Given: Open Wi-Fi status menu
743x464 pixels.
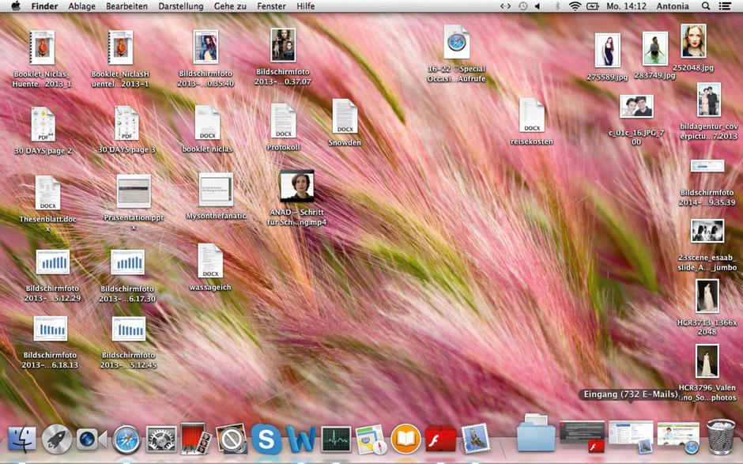Looking at the screenshot, I should [x=575, y=6].
